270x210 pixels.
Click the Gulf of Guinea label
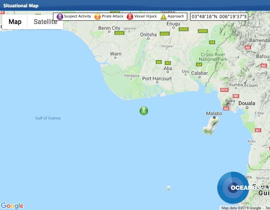[x=48, y=118]
